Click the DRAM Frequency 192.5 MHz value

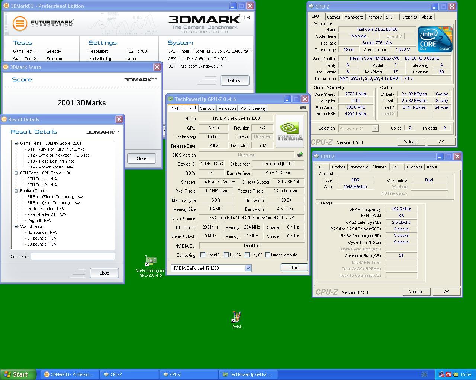(401, 209)
